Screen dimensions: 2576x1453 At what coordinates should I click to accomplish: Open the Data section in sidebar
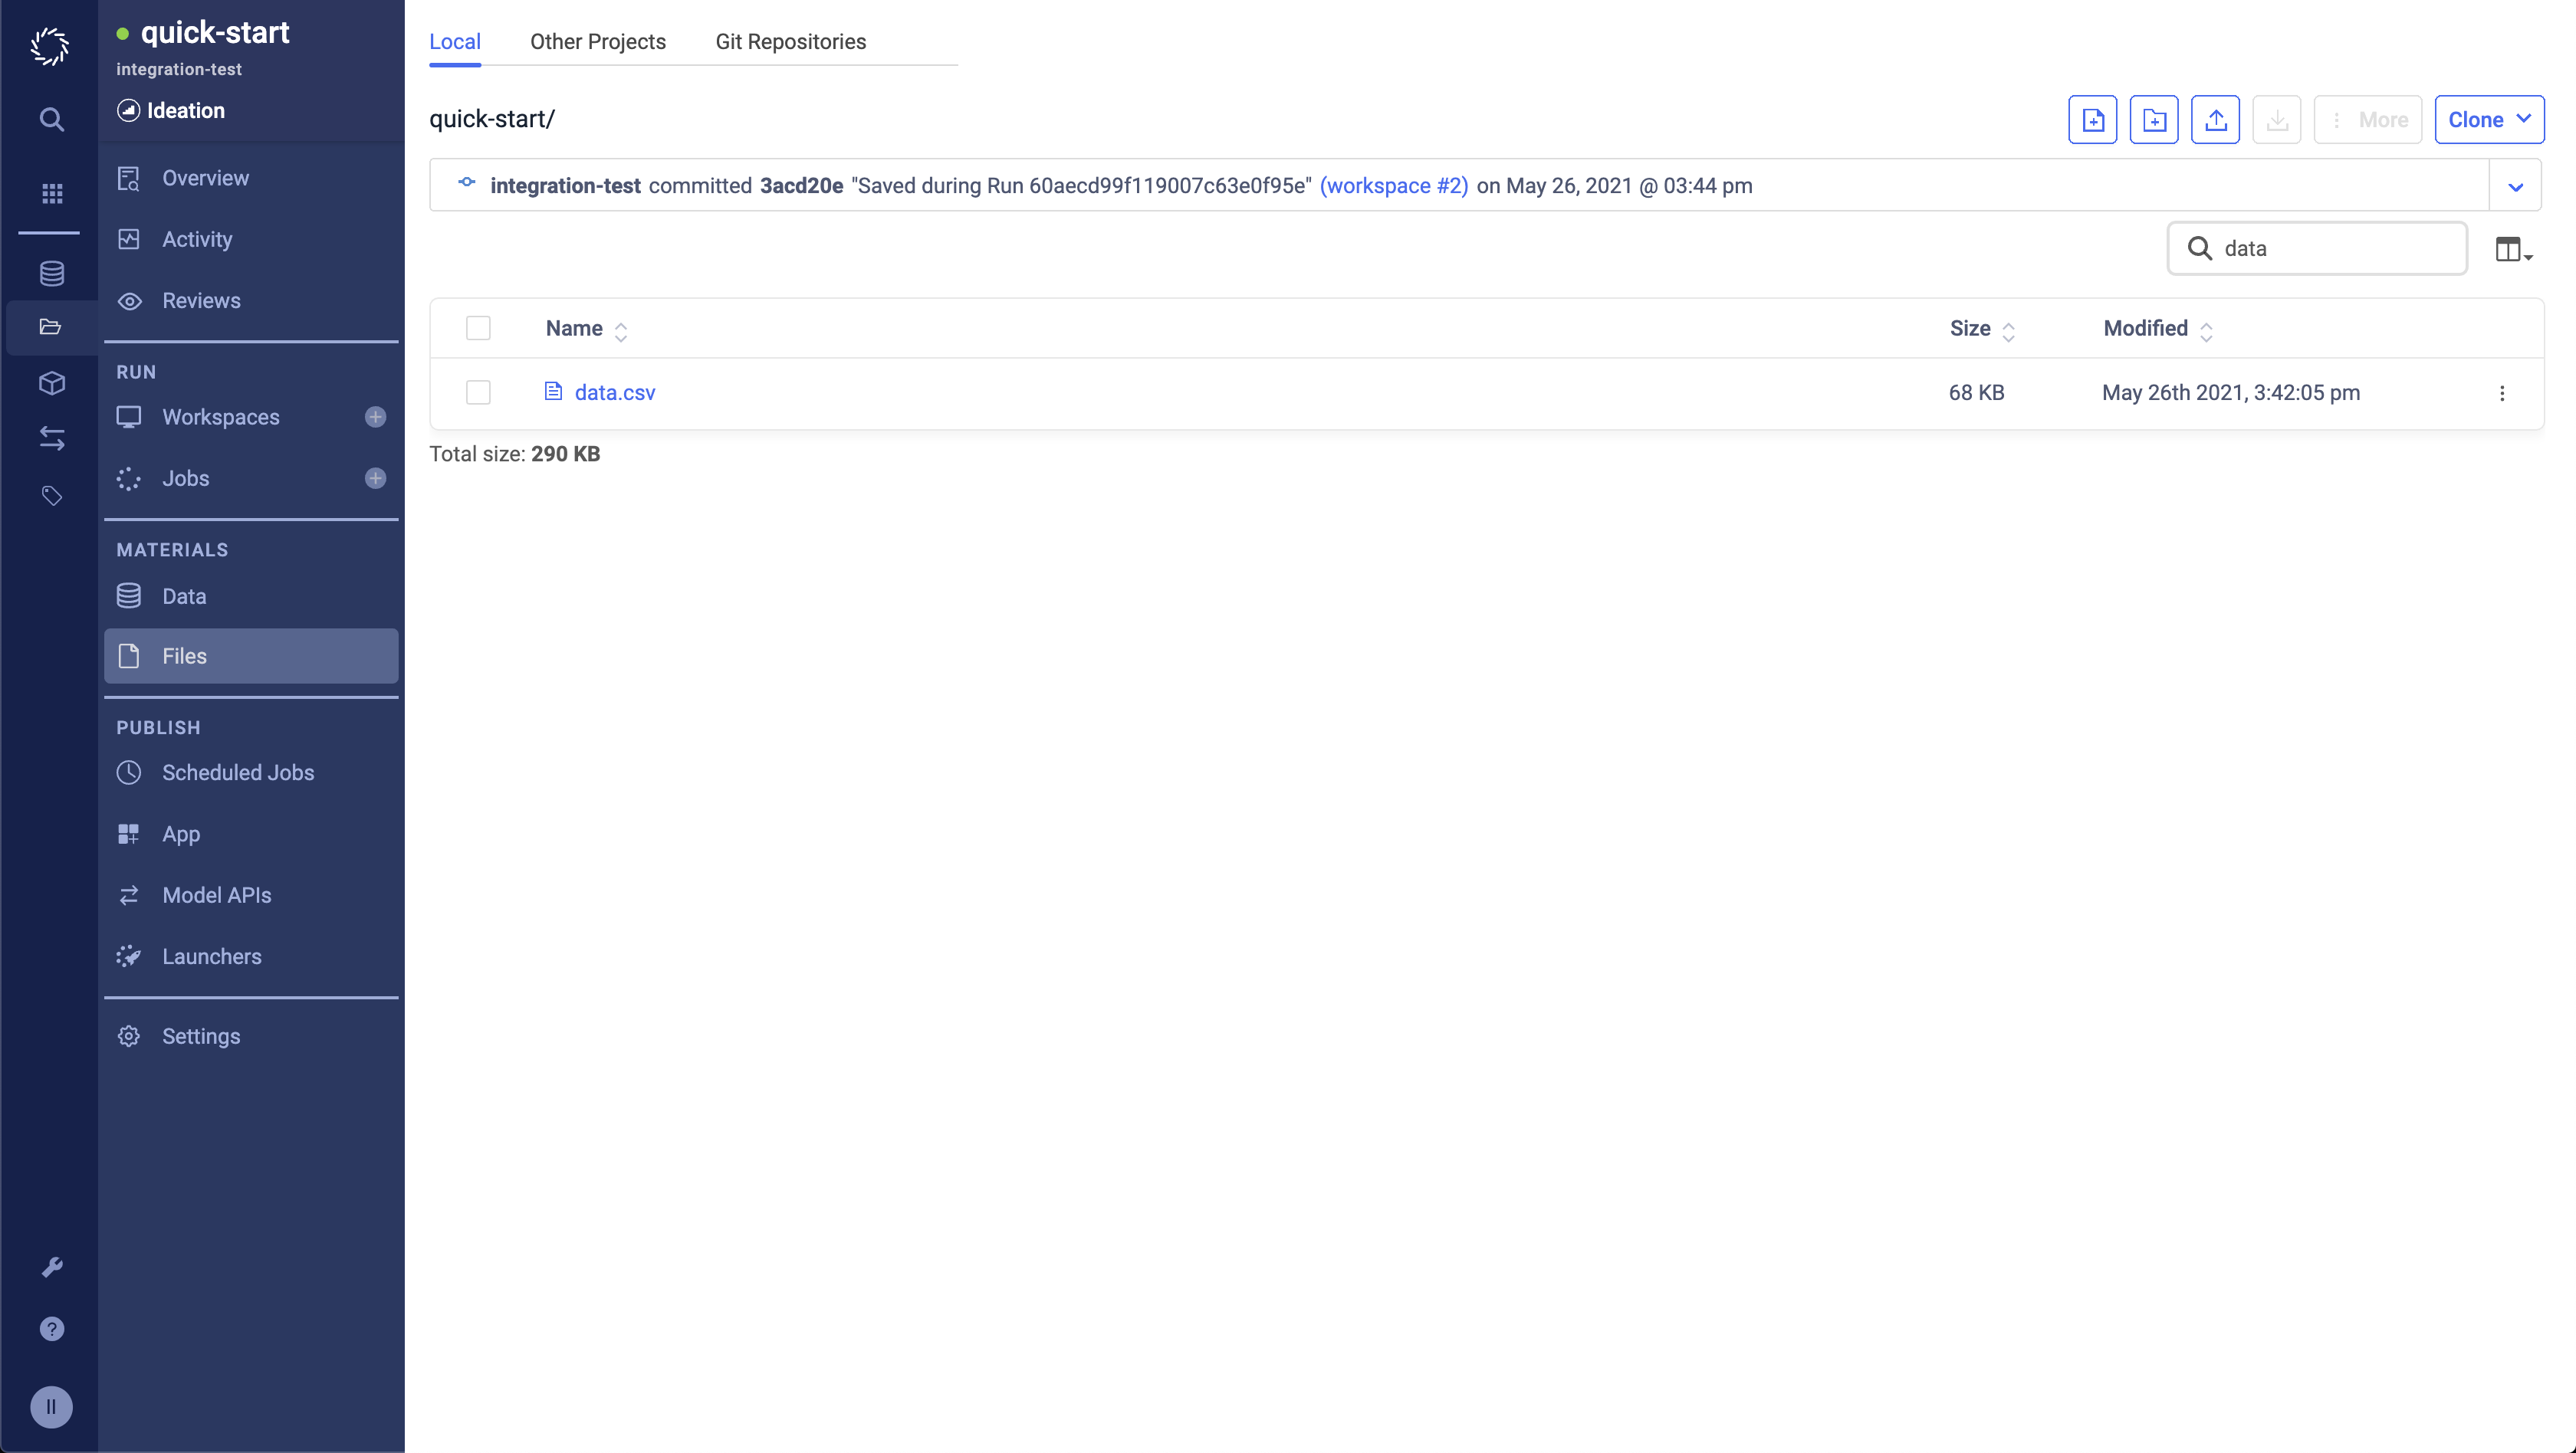(x=184, y=595)
